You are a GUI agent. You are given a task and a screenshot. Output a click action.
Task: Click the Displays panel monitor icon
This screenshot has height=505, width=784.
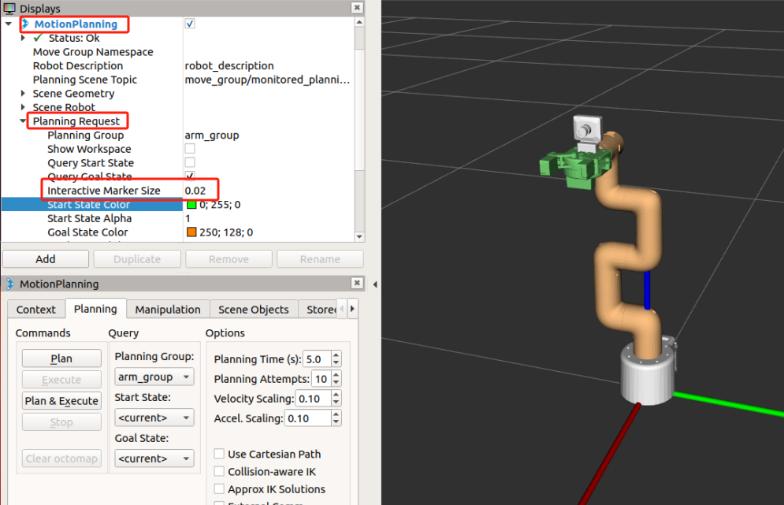pos(9,8)
